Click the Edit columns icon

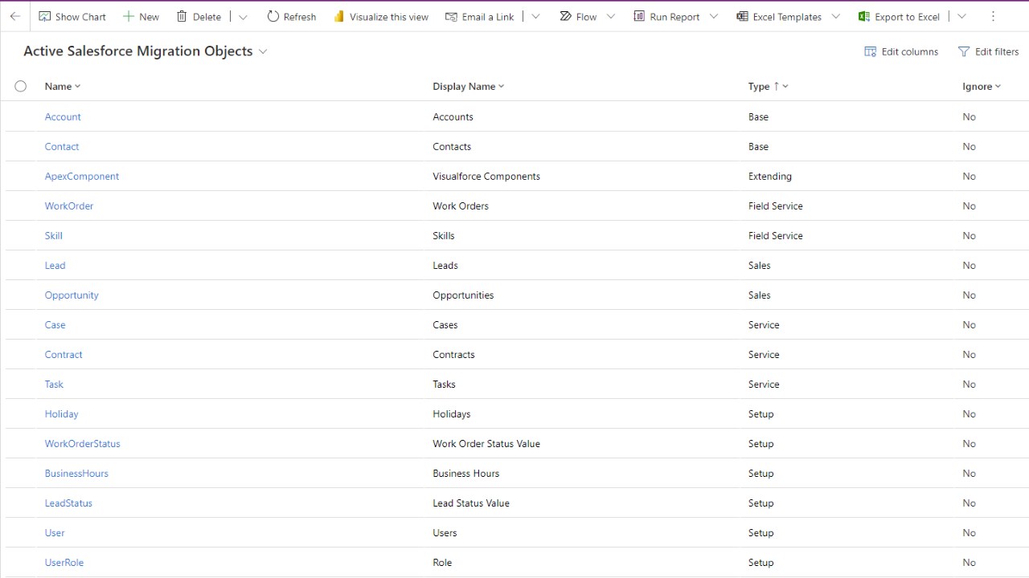point(870,51)
